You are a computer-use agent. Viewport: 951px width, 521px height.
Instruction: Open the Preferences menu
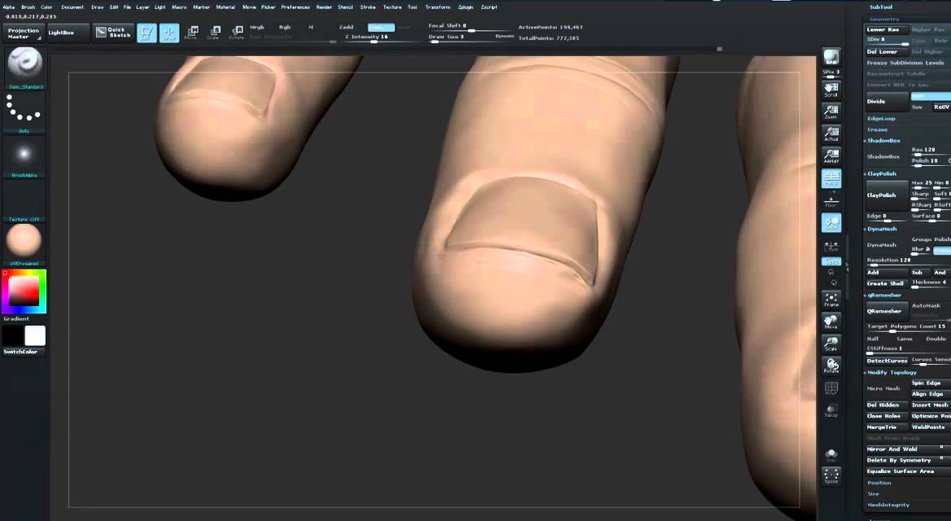click(x=296, y=7)
